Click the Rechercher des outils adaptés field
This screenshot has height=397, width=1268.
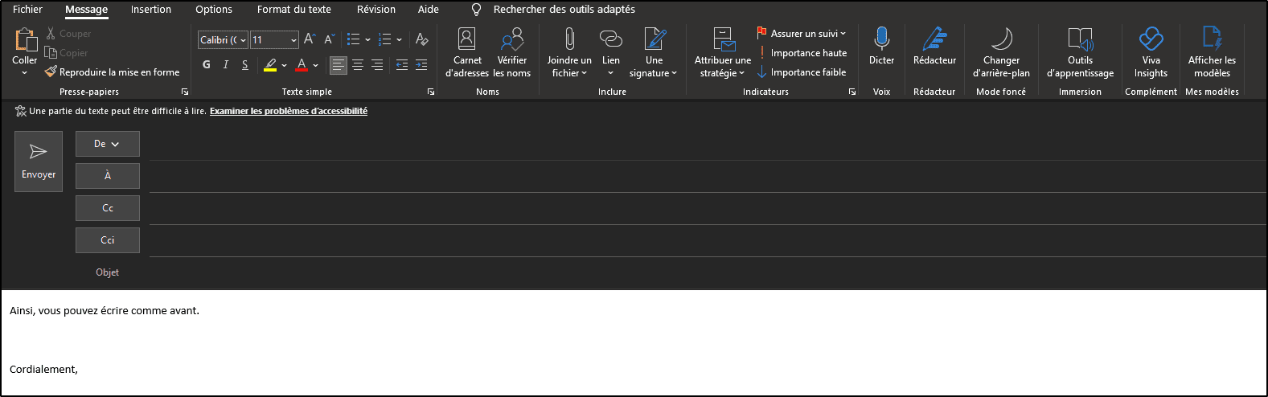(564, 10)
